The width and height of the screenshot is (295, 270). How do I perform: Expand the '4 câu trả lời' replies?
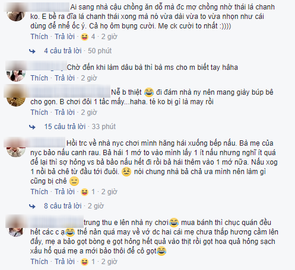pyautogui.click(x=63, y=51)
